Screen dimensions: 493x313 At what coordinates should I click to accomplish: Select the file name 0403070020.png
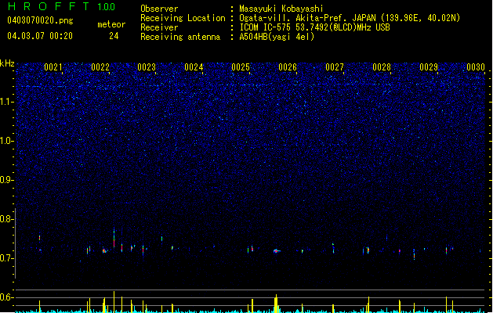coord(40,20)
